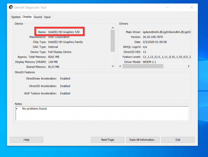This screenshot has width=208, height=157.
Task: Click Device list scroll up arrow
Action: pyautogui.click(x=113, y=28)
